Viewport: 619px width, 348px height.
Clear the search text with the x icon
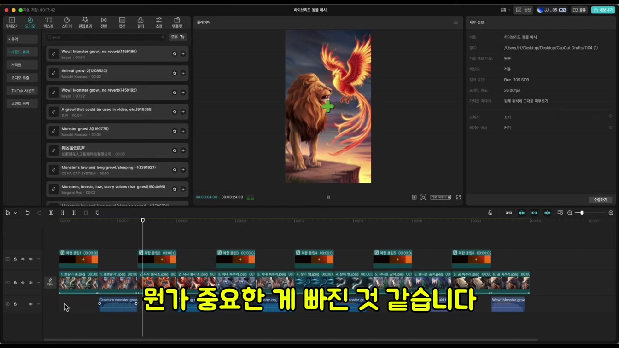pos(163,37)
